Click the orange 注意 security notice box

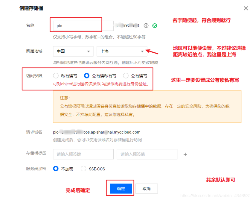coord(147,106)
